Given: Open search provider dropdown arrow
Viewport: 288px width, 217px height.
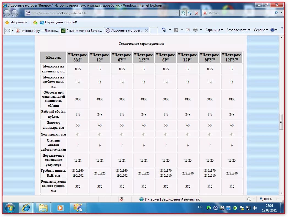Looking at the screenshot, I should pos(282,13).
